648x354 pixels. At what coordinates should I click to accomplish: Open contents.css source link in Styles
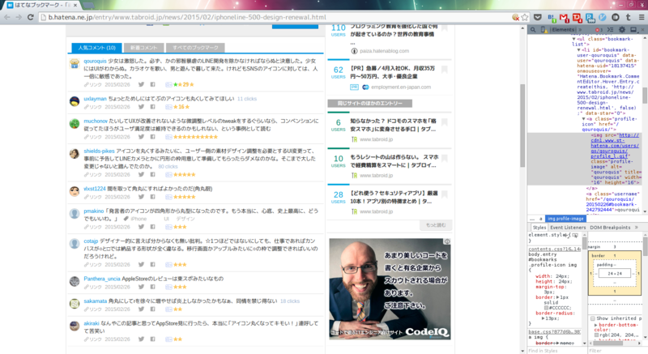[554, 249]
